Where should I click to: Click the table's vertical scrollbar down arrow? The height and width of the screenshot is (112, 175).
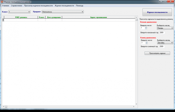136,104
